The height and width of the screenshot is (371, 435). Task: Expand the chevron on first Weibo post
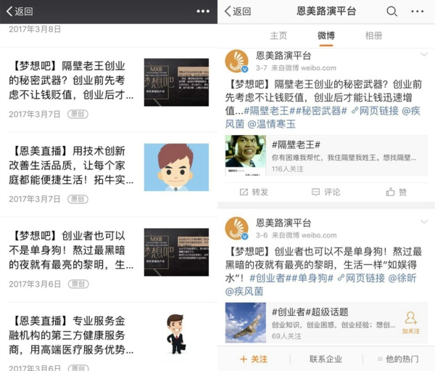[424, 54]
